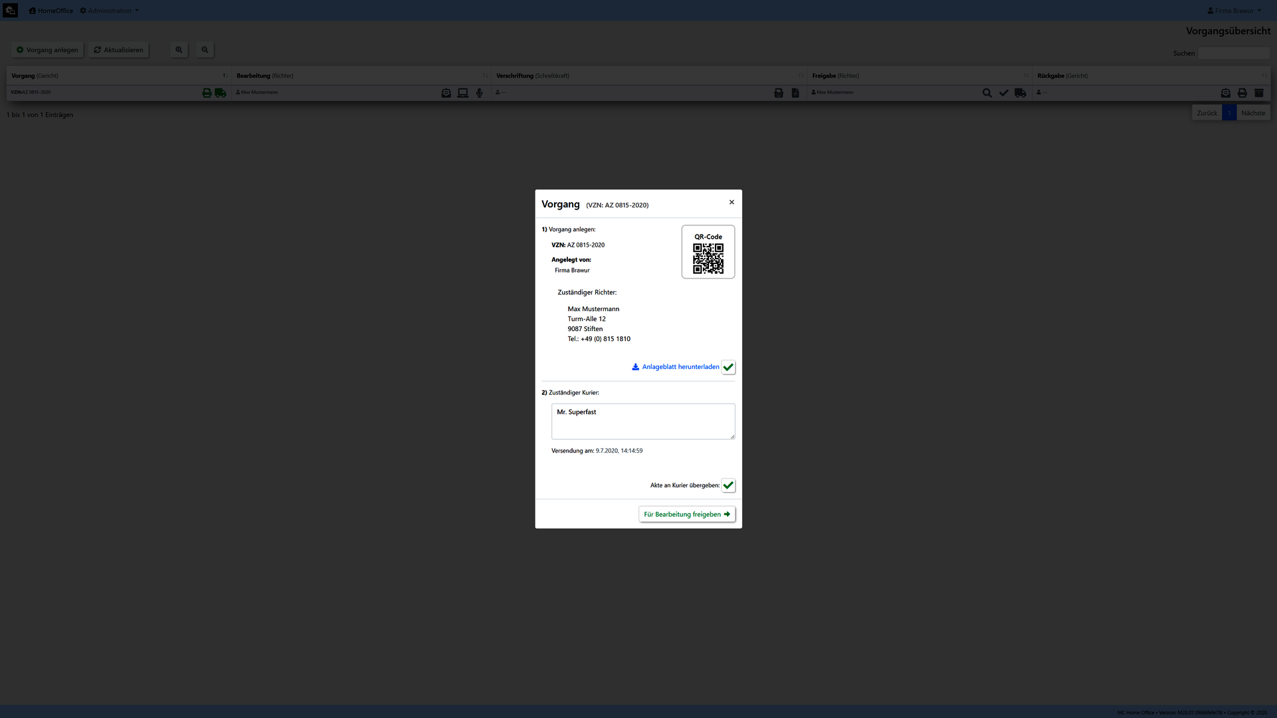Image resolution: width=1277 pixels, height=718 pixels.
Task: Click the 'Versendung am: 9.7.2020, 14:14:59' text
Action: (597, 451)
